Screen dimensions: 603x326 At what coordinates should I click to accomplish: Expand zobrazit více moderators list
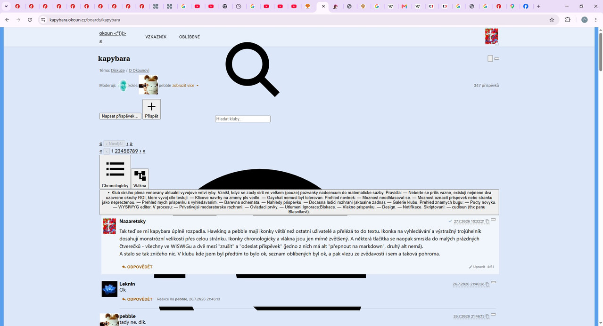[185, 86]
